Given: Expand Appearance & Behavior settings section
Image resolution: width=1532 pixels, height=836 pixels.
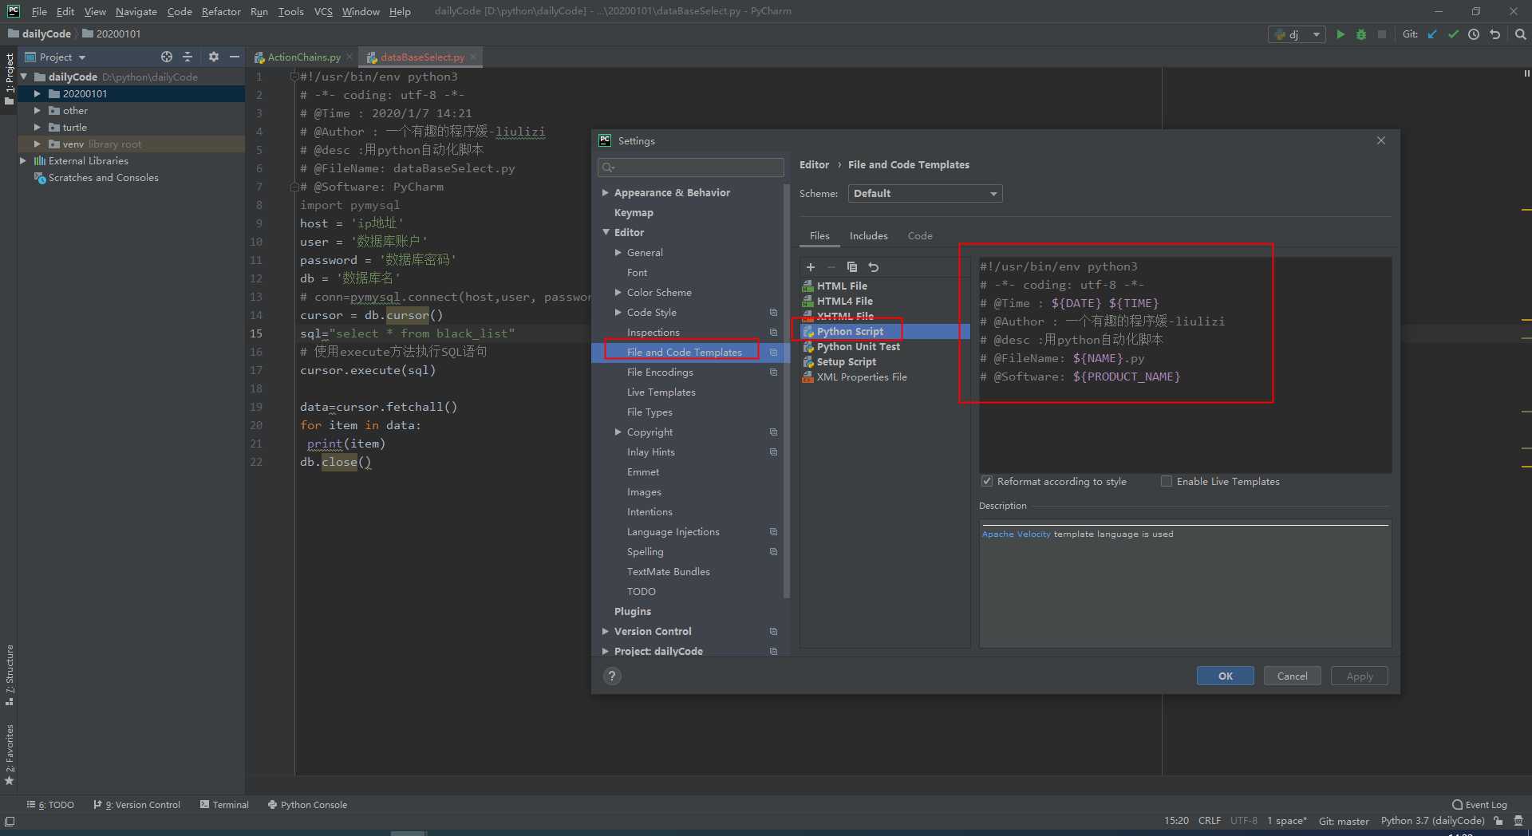Looking at the screenshot, I should pyautogui.click(x=606, y=193).
